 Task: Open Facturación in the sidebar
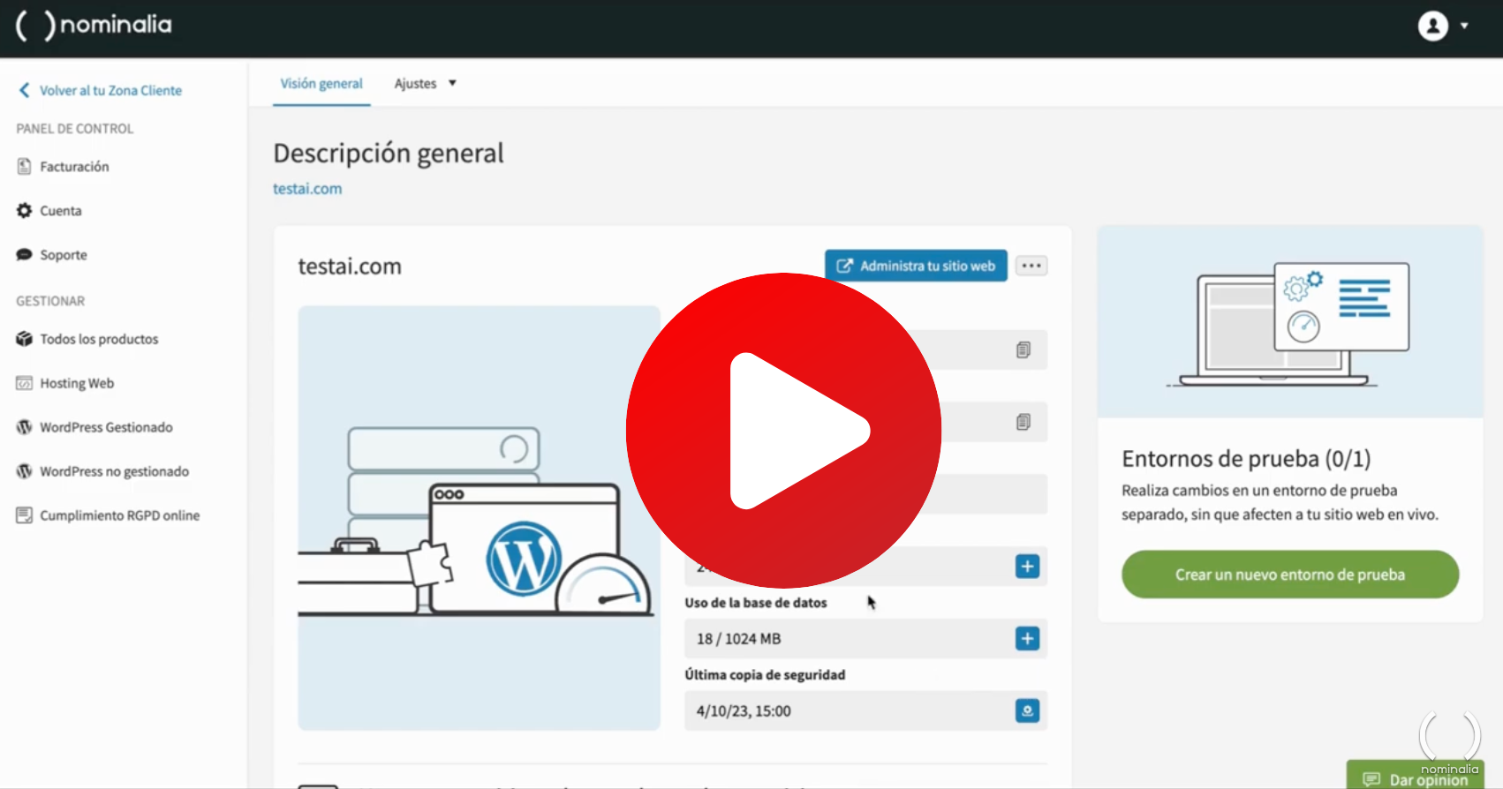[74, 167]
